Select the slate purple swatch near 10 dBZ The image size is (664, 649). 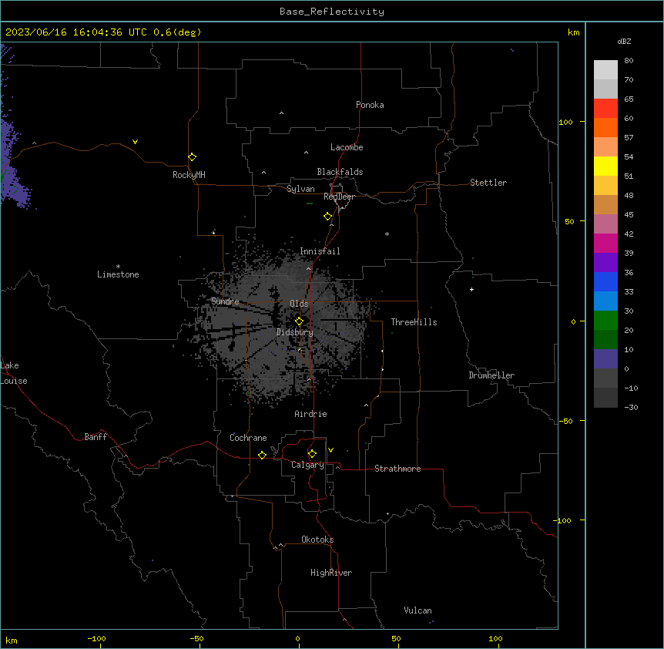coord(605,359)
